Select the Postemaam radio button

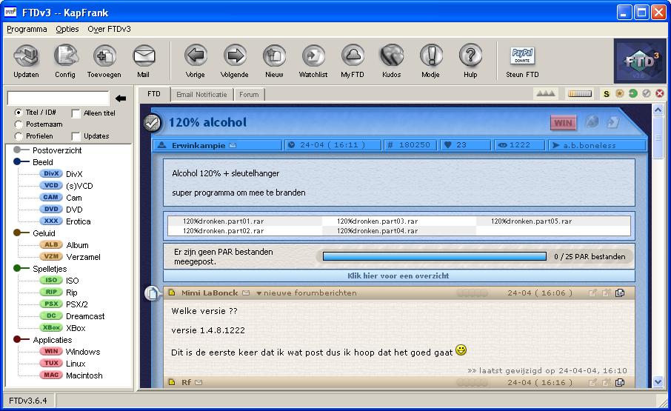(x=19, y=124)
